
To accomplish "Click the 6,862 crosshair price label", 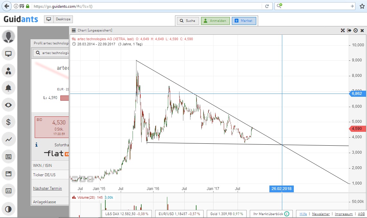I will (357, 94).
